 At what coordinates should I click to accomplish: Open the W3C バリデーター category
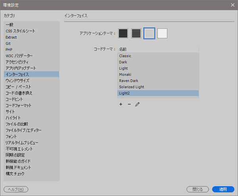31,56
